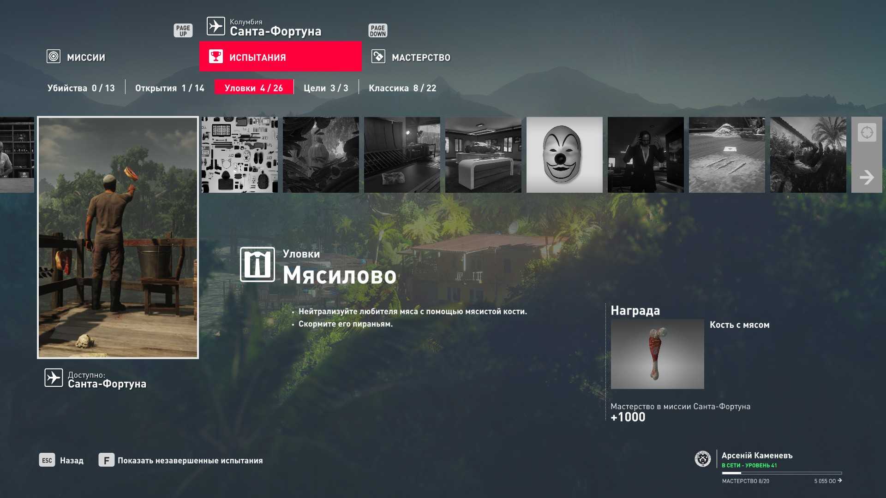This screenshot has width=886, height=498.
Task: Click the Page Down key icon
Action: click(x=377, y=30)
